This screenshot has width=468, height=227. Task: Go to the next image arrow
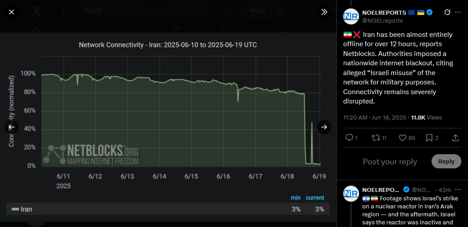coord(324,127)
